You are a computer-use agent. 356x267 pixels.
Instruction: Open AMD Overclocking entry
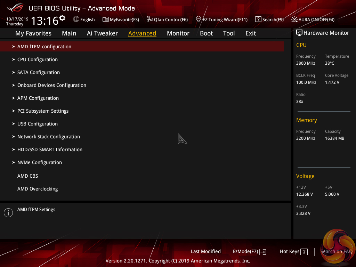[38, 189]
